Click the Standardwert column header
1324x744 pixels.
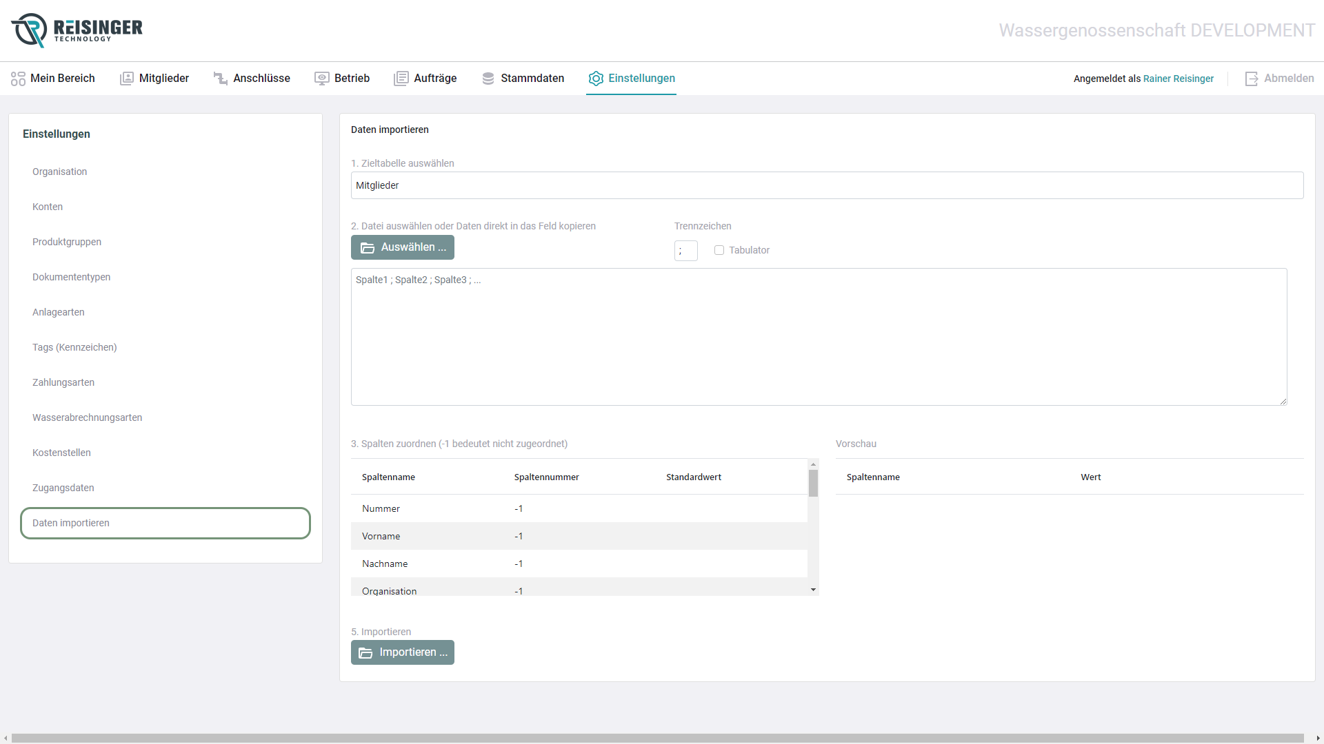pos(694,477)
